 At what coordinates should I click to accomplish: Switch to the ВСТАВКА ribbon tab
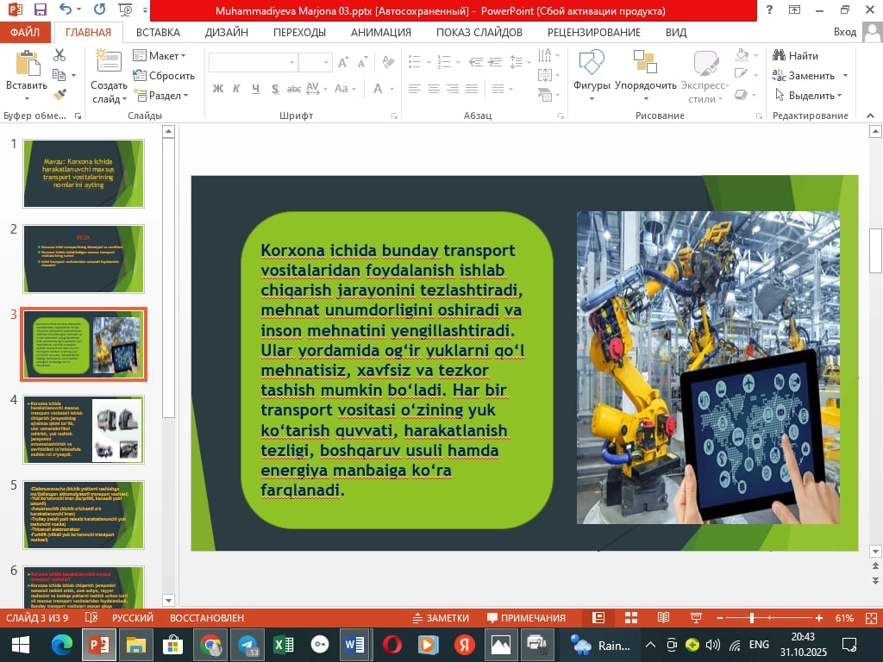click(160, 32)
